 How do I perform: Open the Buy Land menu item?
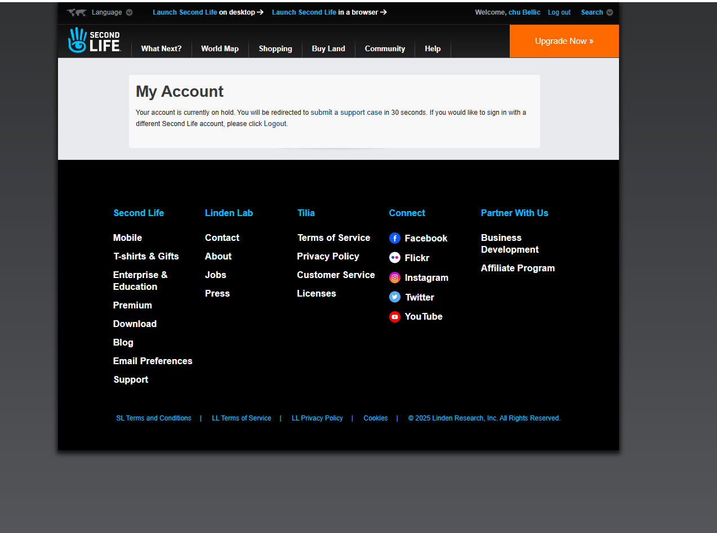pos(328,49)
